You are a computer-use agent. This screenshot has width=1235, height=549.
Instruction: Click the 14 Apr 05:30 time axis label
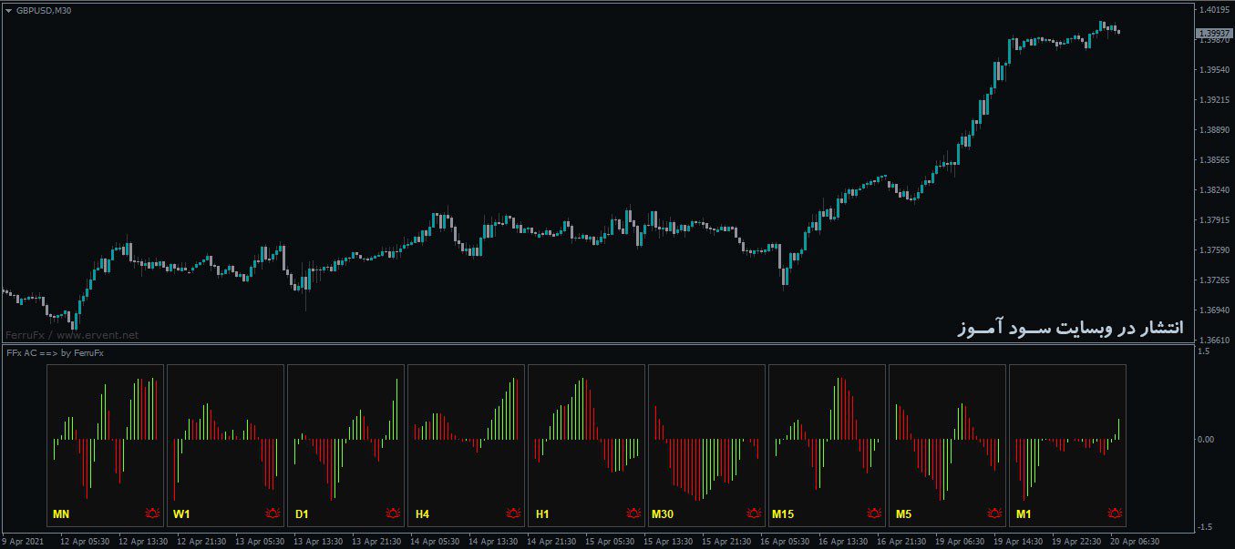click(x=435, y=541)
